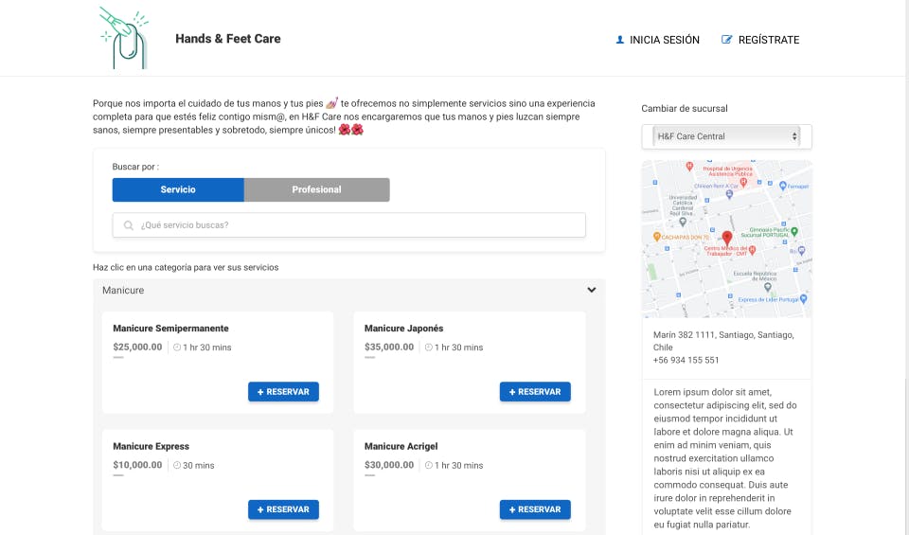Switch search mode to Profesional
This screenshot has width=909, height=535.
316,189
